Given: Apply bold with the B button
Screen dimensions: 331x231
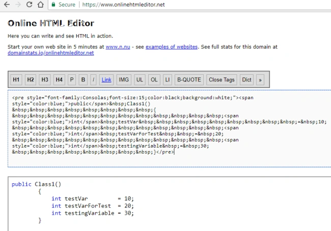Looking at the screenshot, I should (83, 80).
